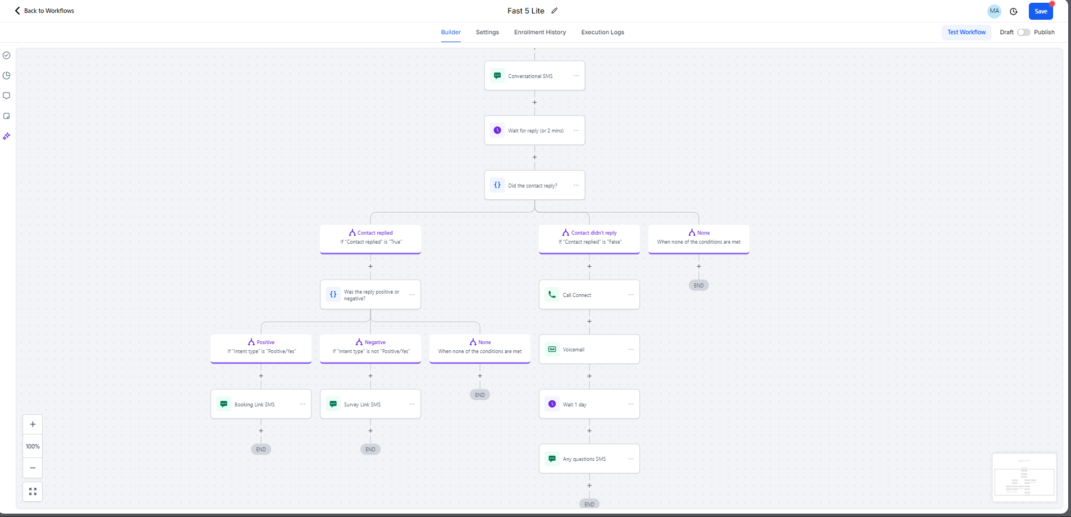1071x517 pixels.
Task: Open the Wait 1 day options menu
Action: pyautogui.click(x=631, y=404)
